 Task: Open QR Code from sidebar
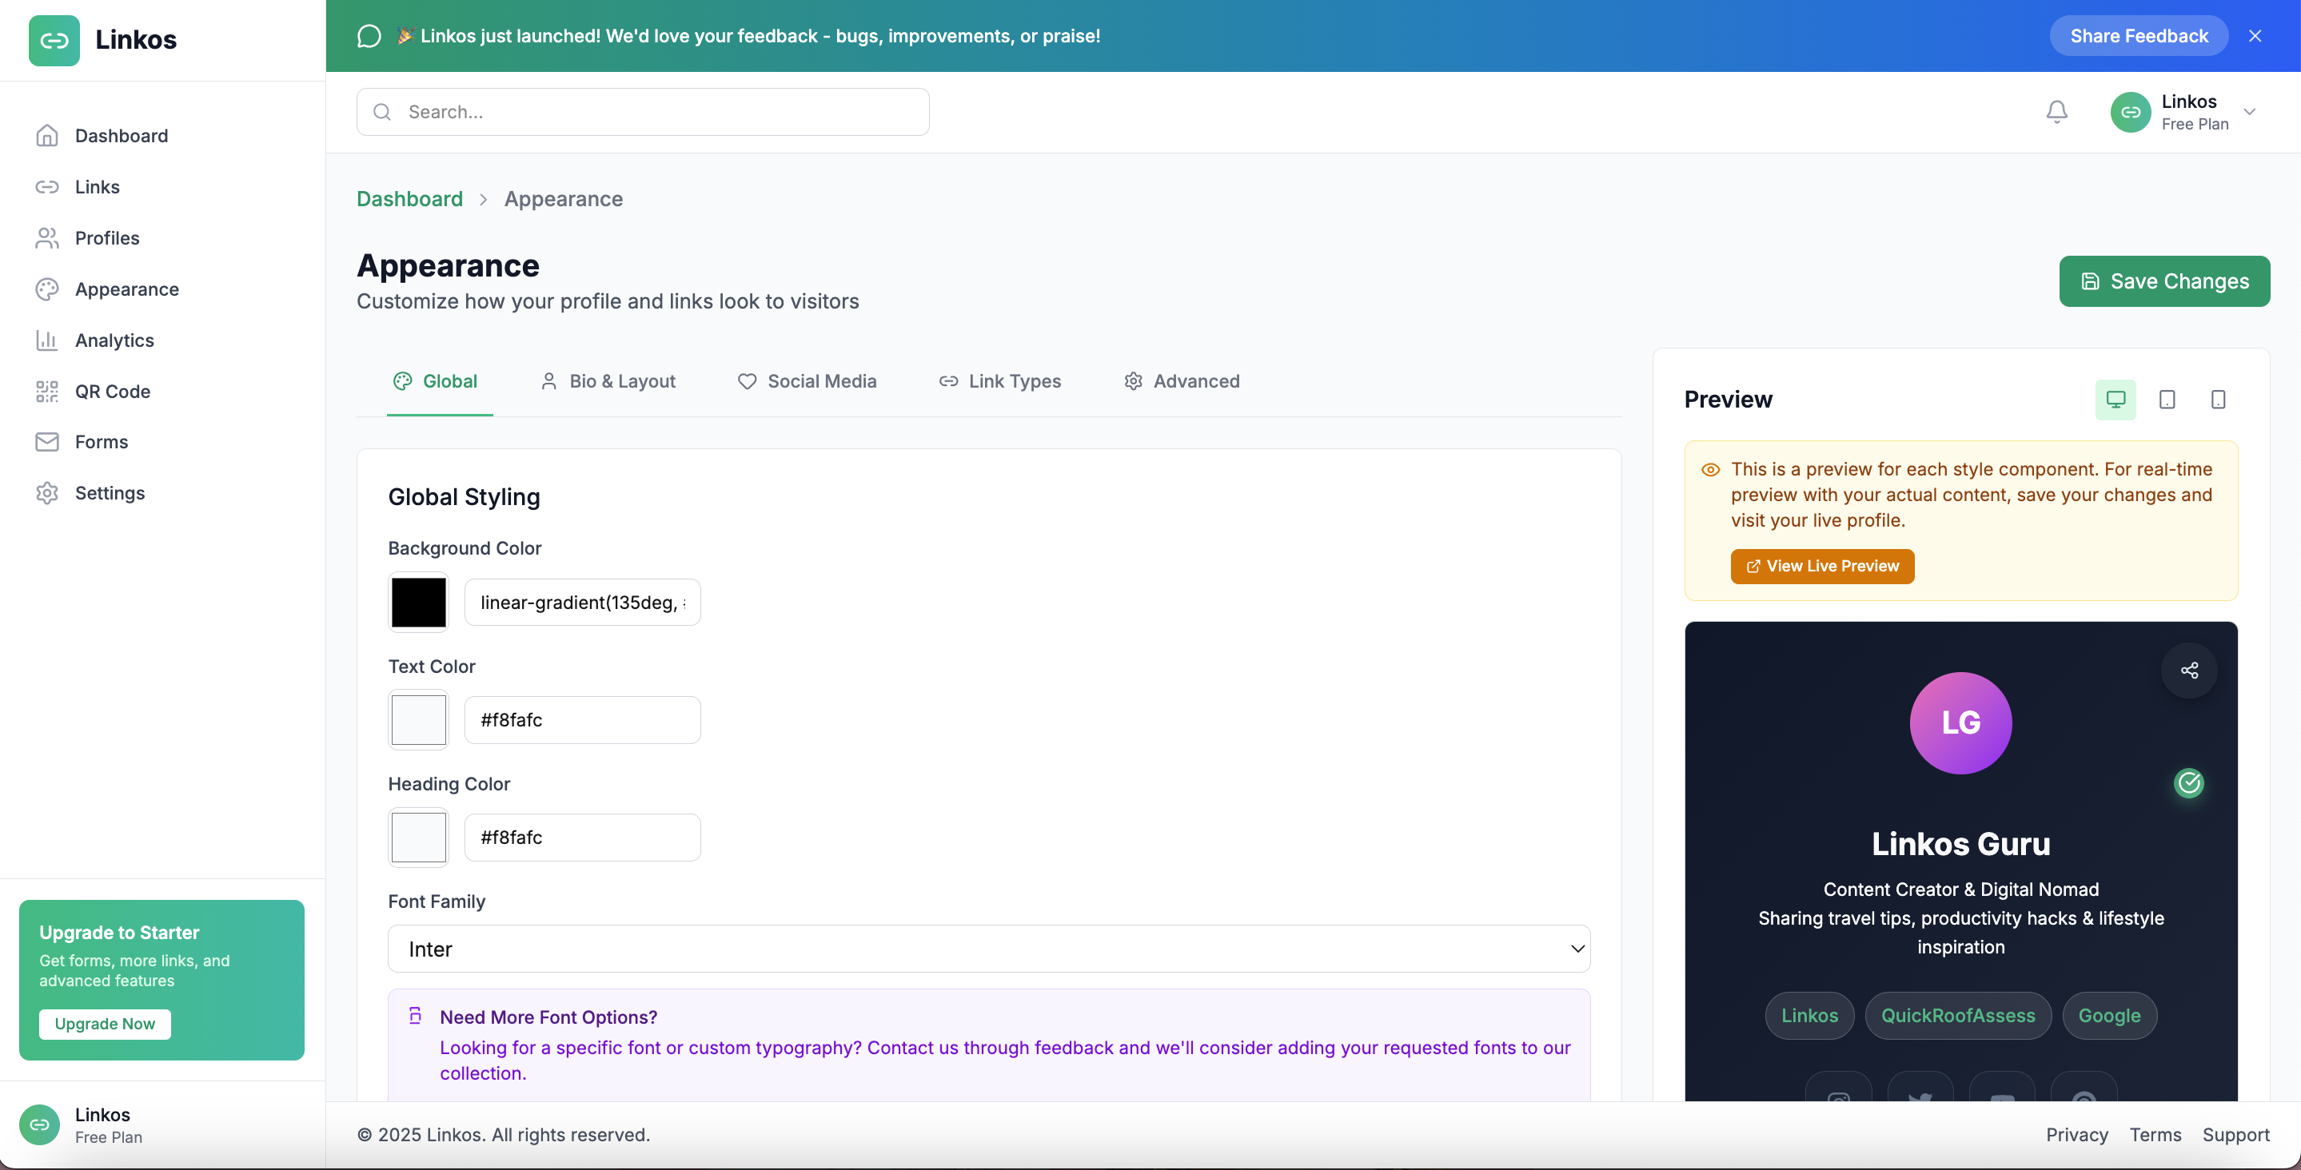pyautogui.click(x=112, y=391)
